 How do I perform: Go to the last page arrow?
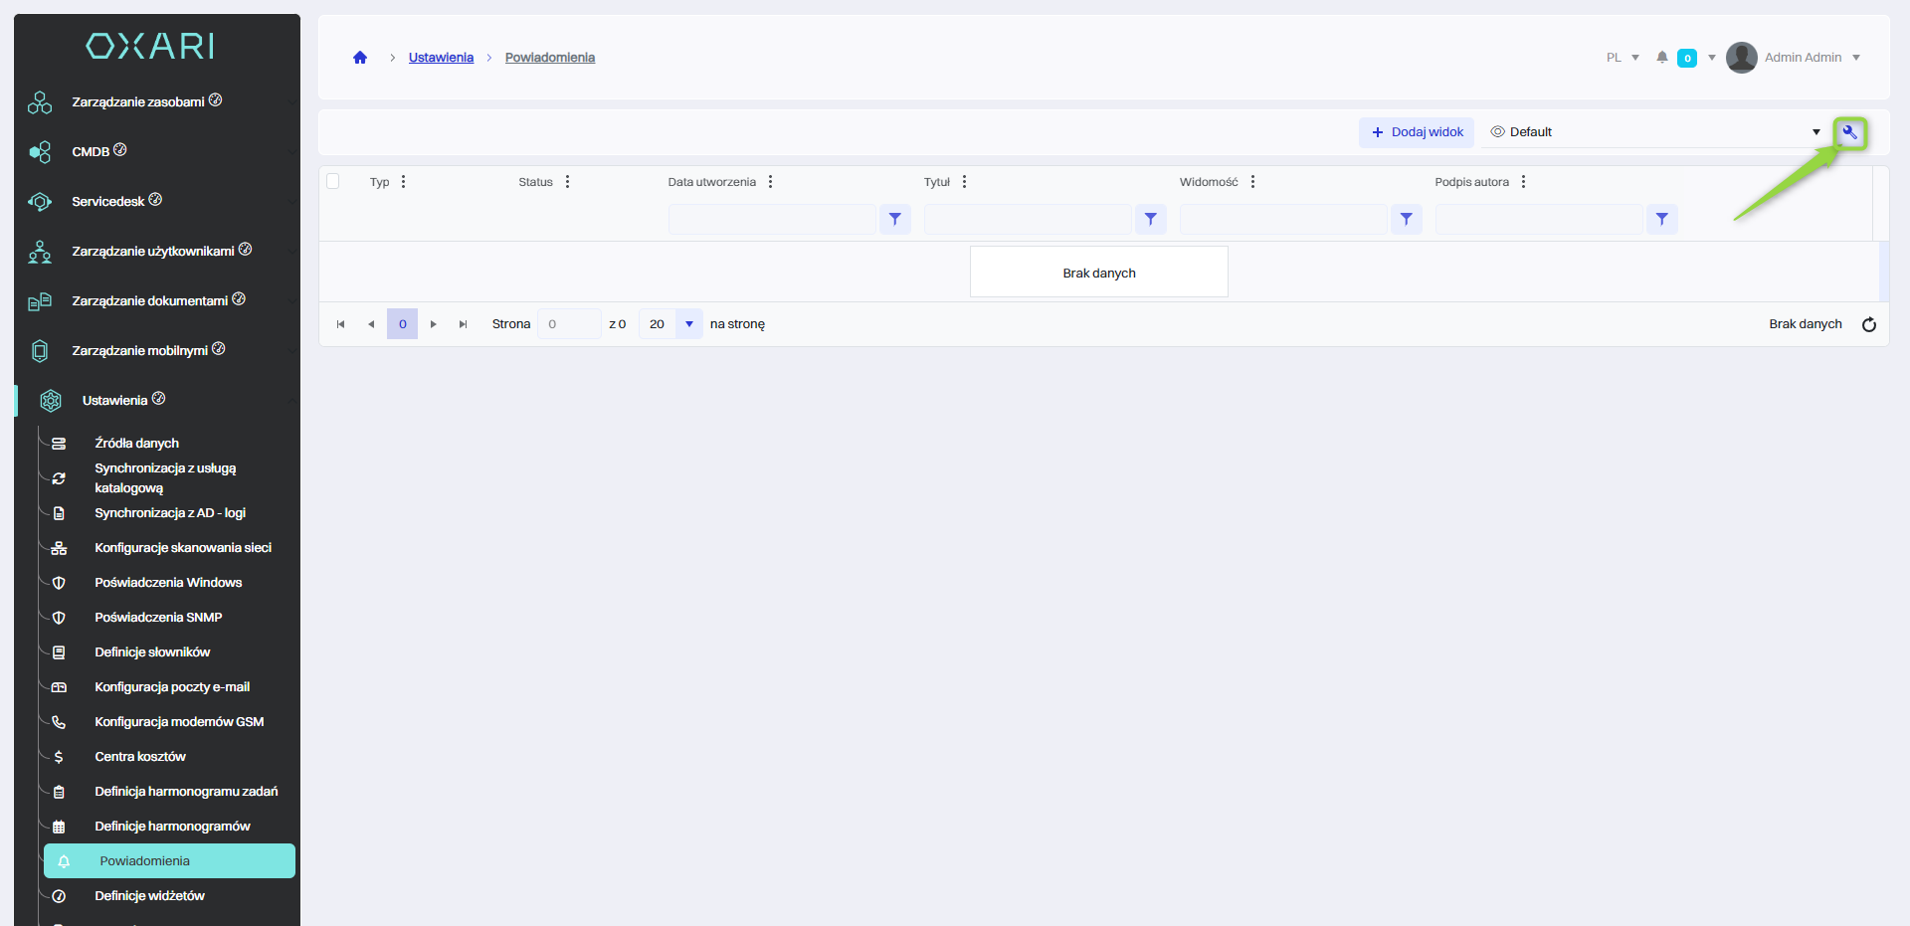click(x=463, y=324)
